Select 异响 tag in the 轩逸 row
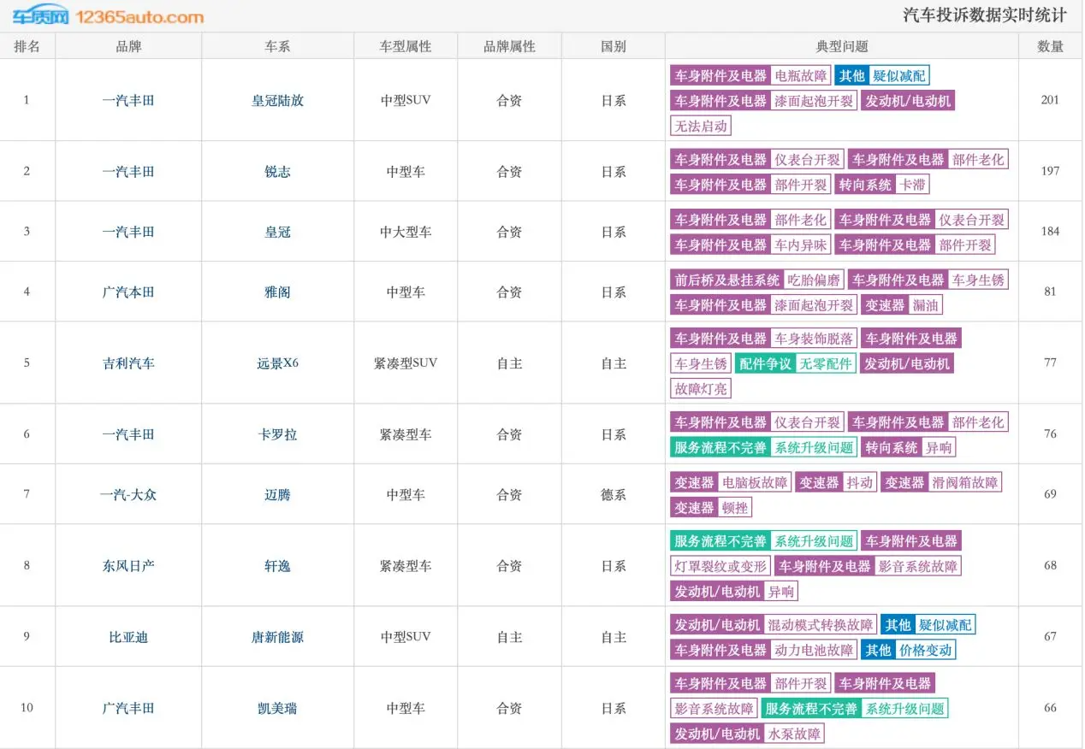This screenshot has height=749, width=1085. [780, 591]
